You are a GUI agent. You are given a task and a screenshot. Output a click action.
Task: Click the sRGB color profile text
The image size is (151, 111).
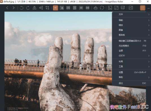tap(73, 2)
